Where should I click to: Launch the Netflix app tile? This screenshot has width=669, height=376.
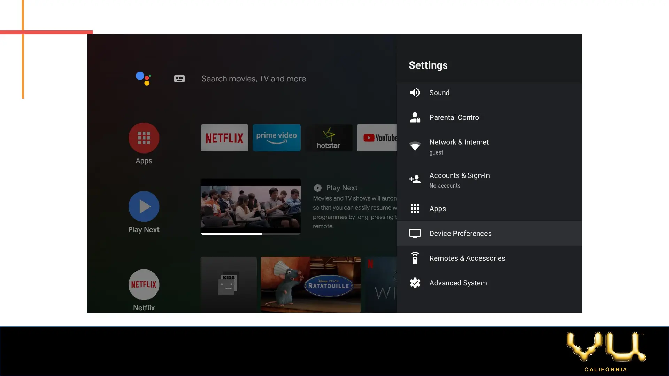224,138
